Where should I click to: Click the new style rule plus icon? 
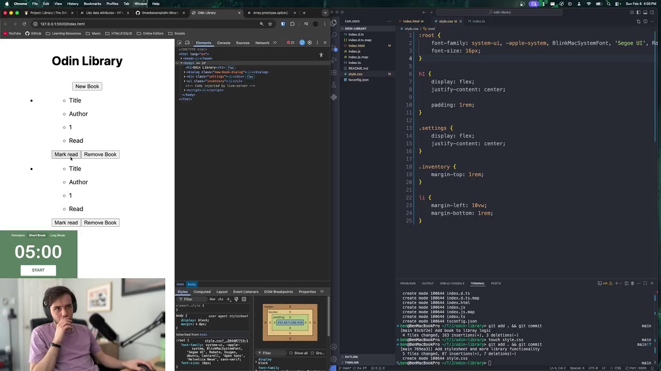229,299
